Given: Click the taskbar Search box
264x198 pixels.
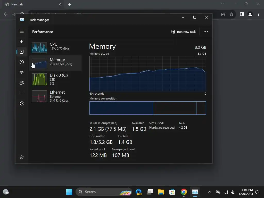Looking at the screenshot, I should click(x=104, y=192).
